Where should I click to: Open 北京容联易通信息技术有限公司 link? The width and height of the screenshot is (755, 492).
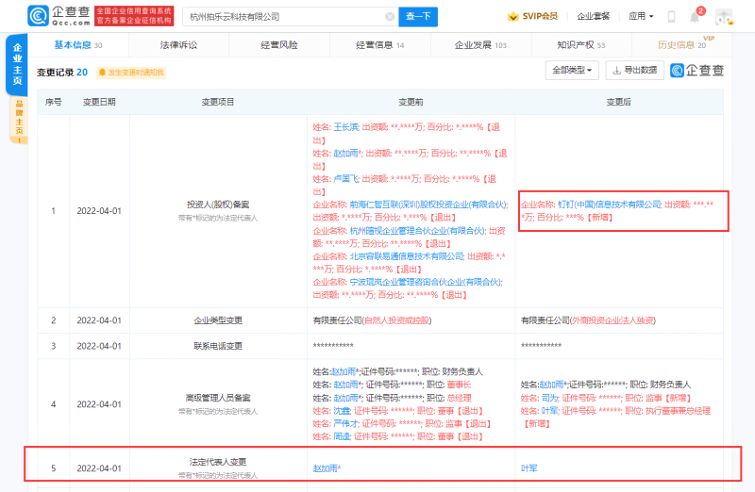407,256
